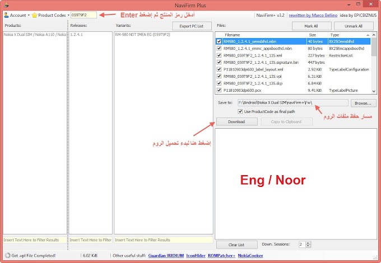Click NaviFirm+ v3.2 label
This screenshot has width=381, height=263.
click(x=270, y=15)
